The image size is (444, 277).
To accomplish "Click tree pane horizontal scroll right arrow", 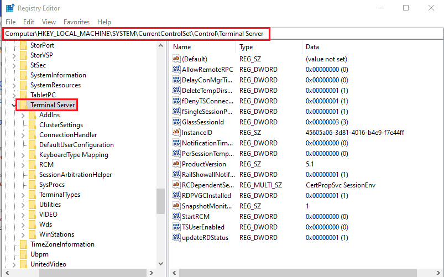I will (x=152, y=273).
